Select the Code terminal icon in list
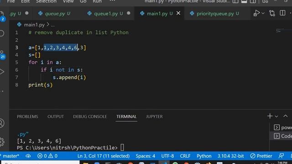This screenshot has width=292, height=164. tap(276, 136)
